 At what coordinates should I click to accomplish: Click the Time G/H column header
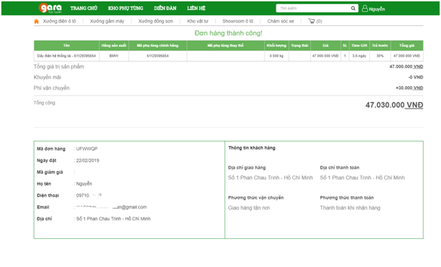359,46
